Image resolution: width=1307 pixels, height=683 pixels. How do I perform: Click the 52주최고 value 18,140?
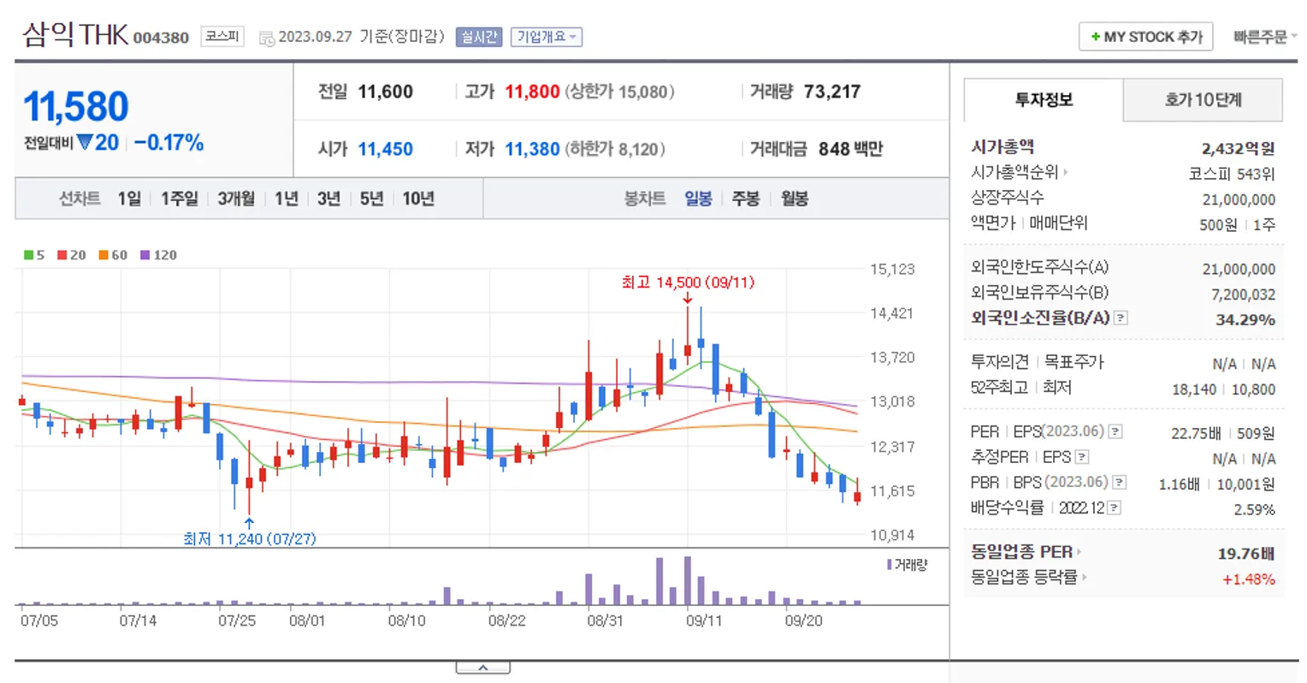pos(1194,389)
